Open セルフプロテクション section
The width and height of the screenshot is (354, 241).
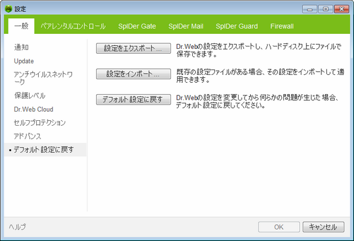(40, 123)
